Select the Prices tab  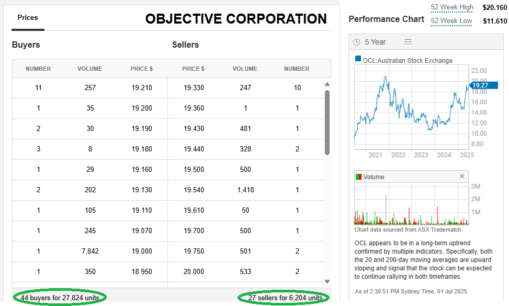[x=28, y=18]
